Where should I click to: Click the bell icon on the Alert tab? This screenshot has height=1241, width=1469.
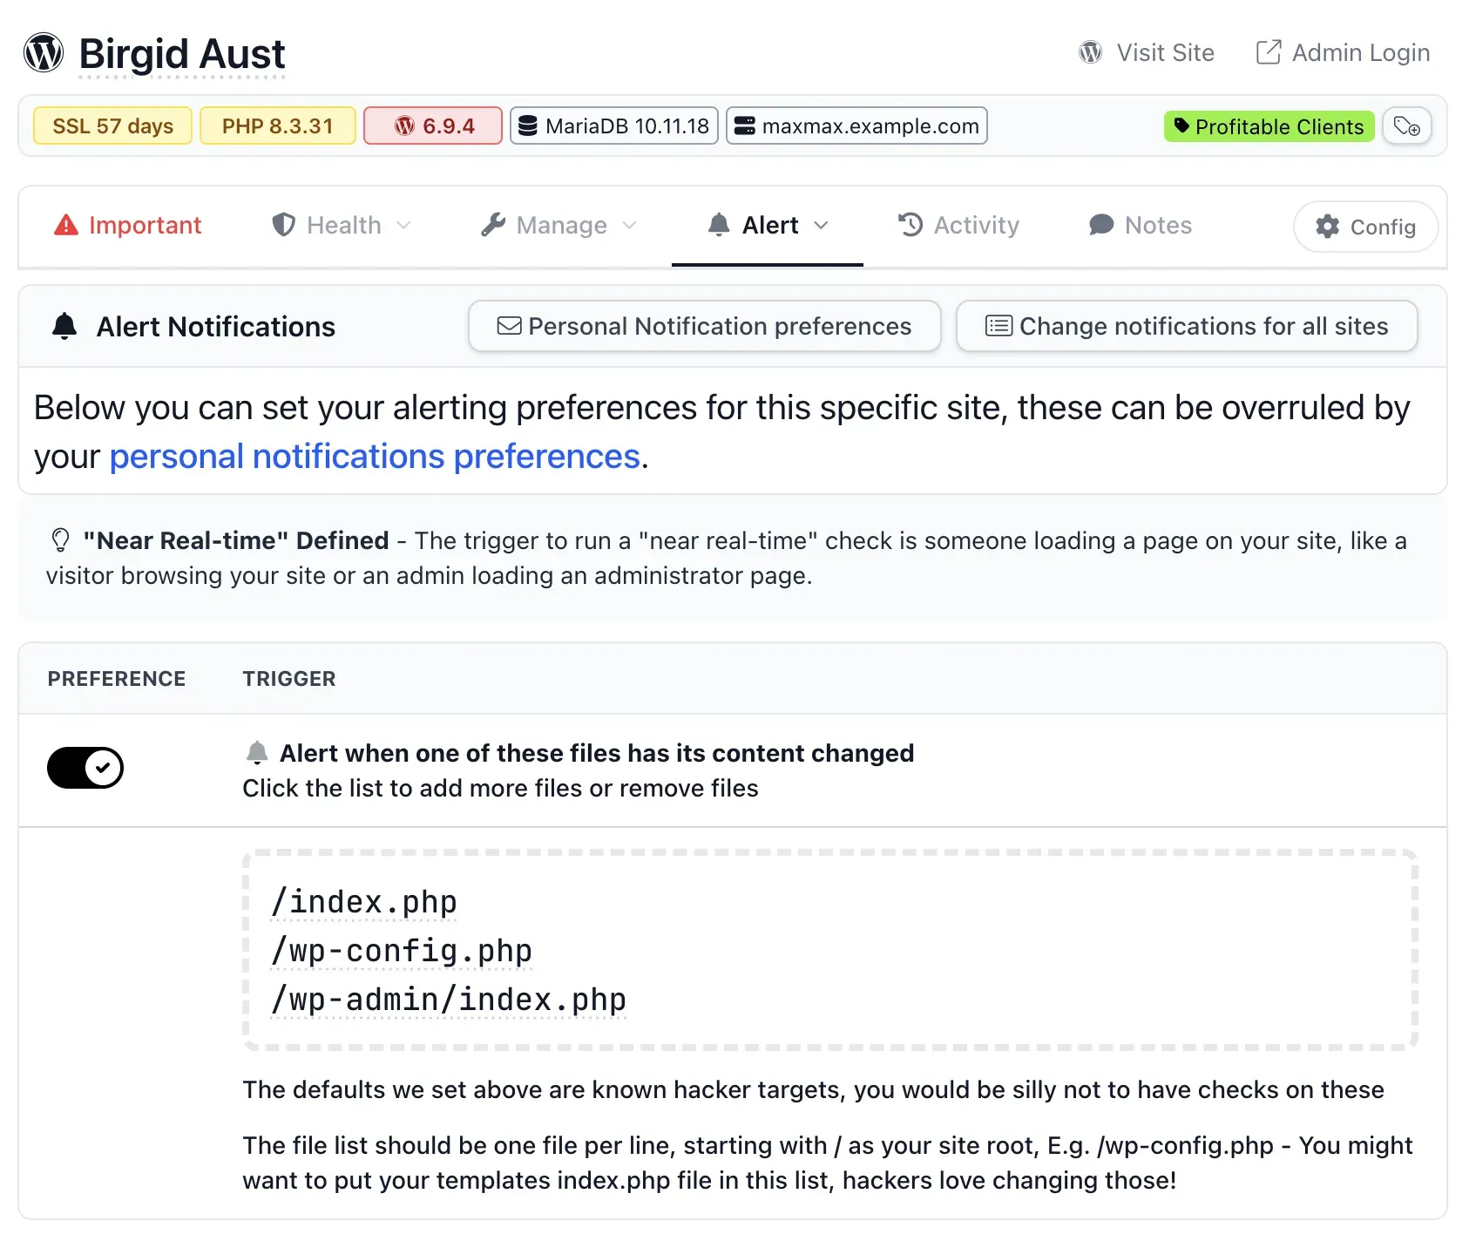coord(719,225)
